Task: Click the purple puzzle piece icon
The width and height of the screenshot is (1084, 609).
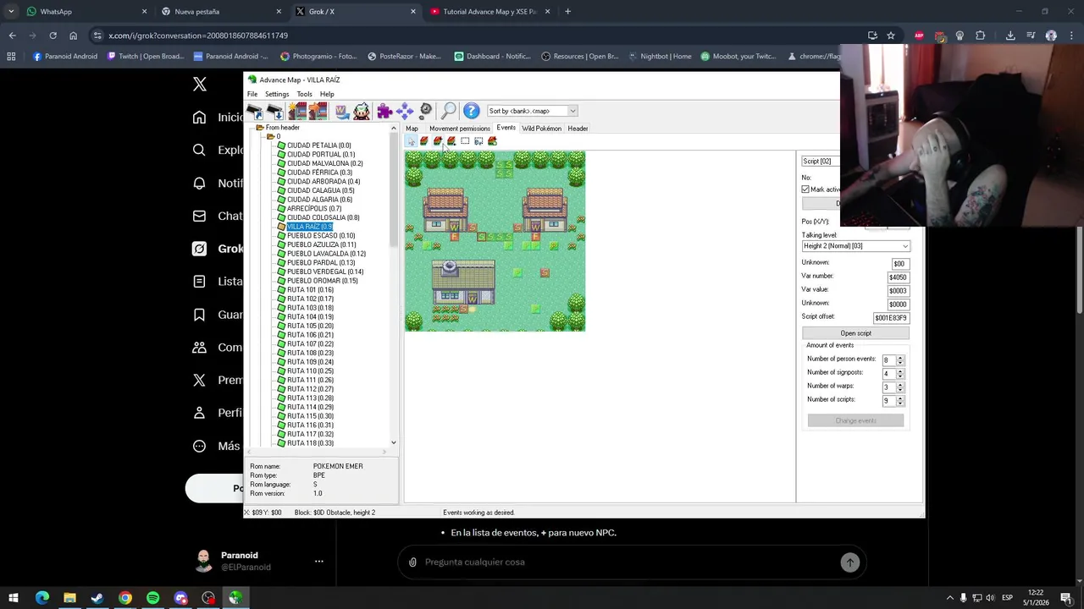Action: pyautogui.click(x=384, y=111)
